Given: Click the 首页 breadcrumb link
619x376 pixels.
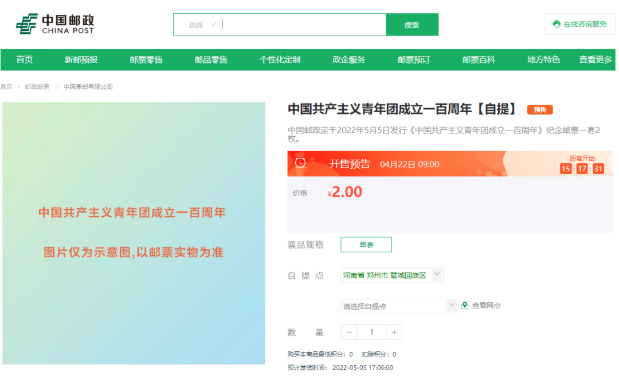Looking at the screenshot, I should click(6, 87).
